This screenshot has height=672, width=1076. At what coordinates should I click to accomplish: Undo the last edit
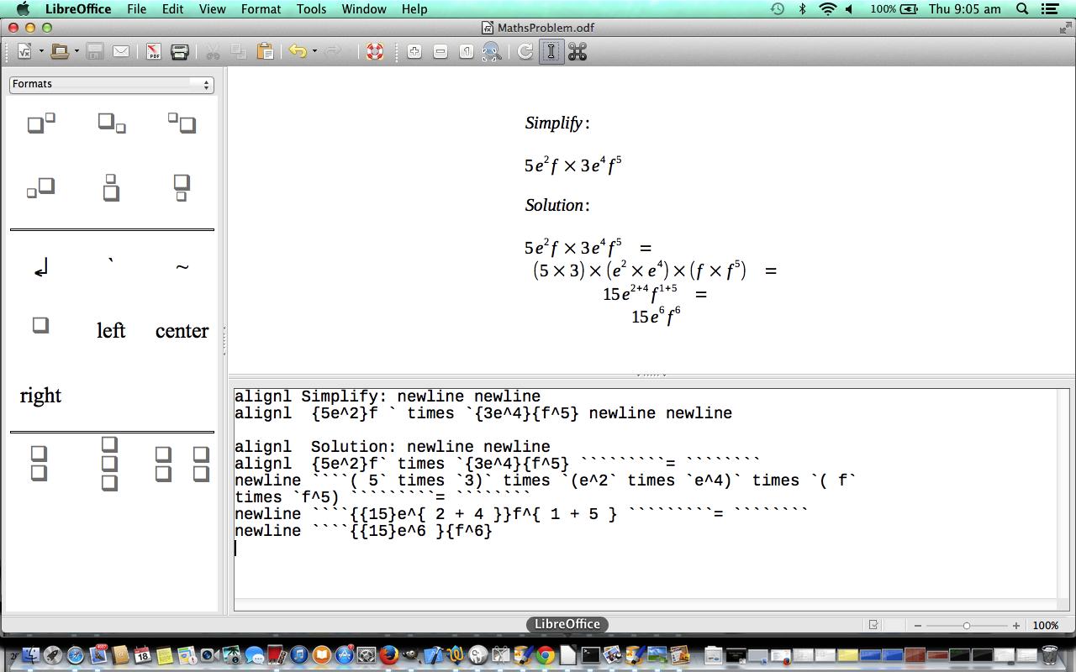[x=298, y=52]
